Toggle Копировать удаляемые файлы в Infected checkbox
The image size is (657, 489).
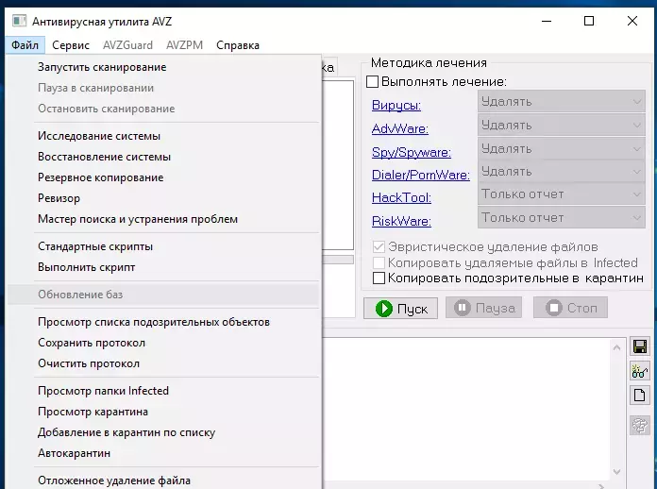(379, 262)
